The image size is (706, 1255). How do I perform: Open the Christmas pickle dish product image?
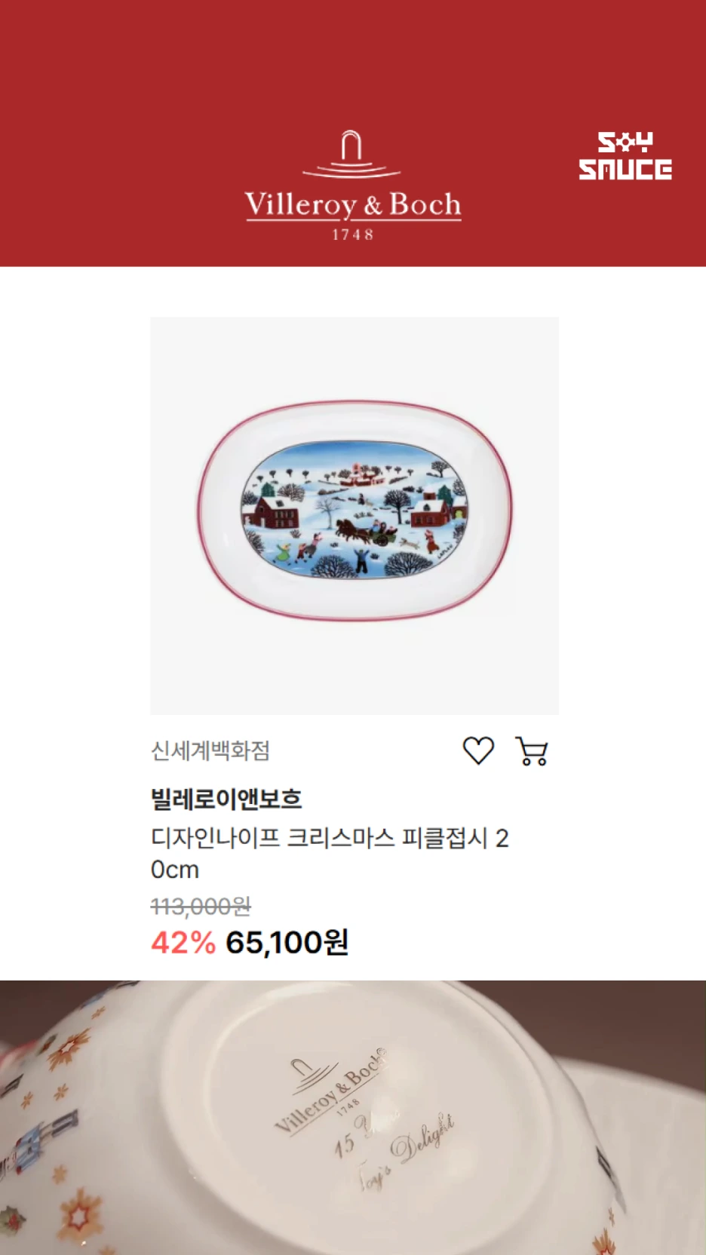pos(355,516)
